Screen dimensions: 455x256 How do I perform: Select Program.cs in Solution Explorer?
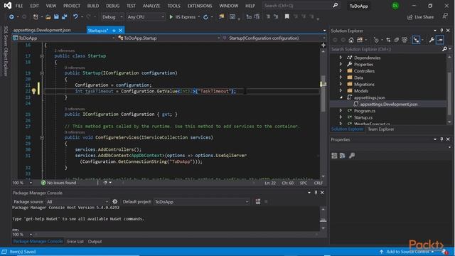(x=365, y=111)
